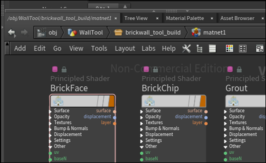The image size is (266, 163).
Task: Open the Edit menu
Action: pyautogui.click(x=39, y=48)
